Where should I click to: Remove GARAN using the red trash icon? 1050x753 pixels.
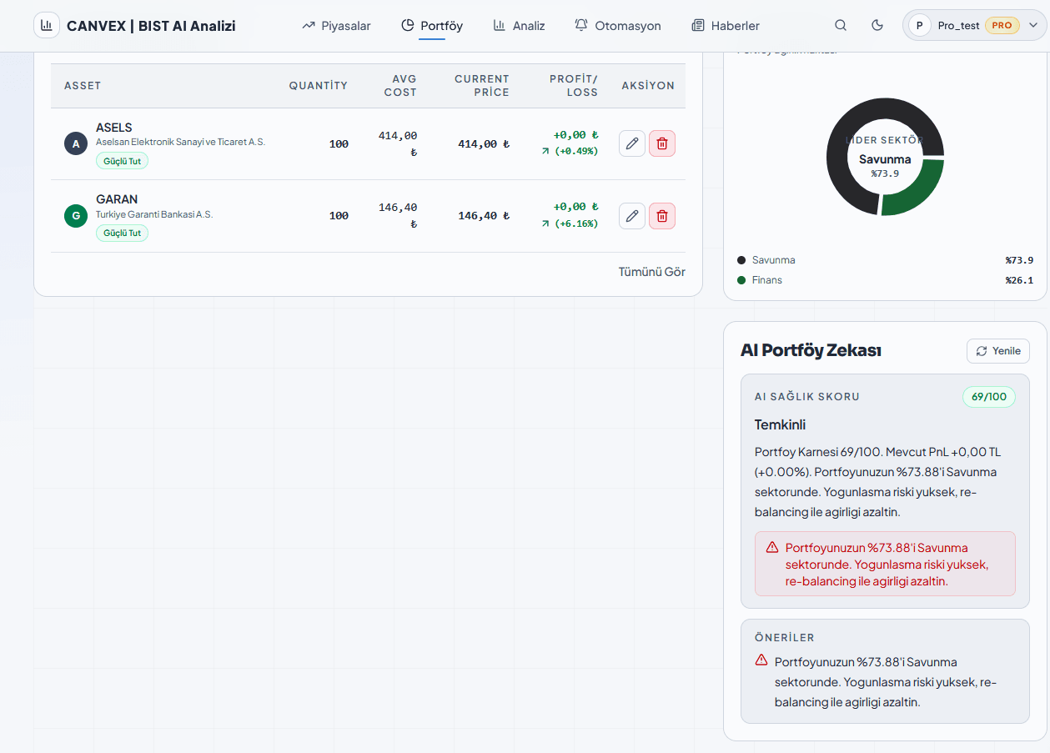[x=662, y=216]
